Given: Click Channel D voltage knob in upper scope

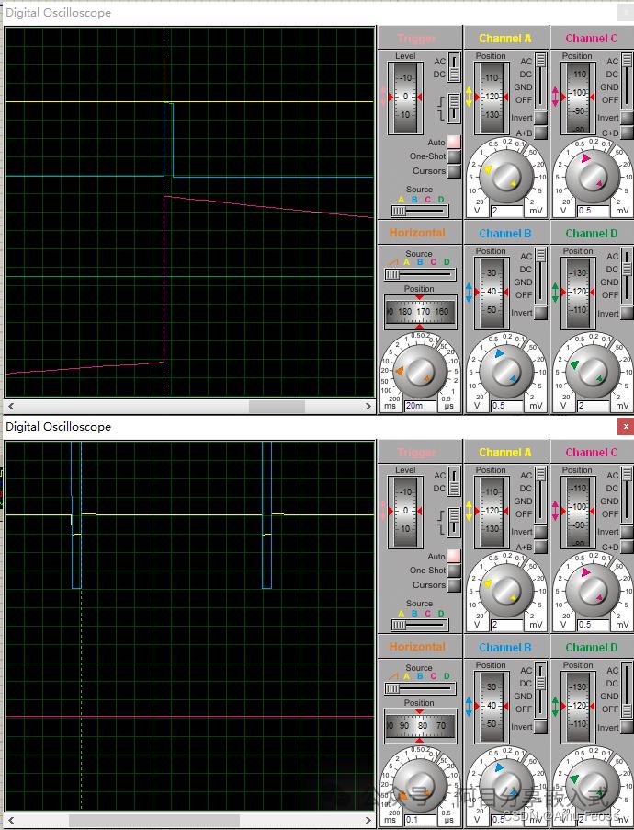Looking at the screenshot, I should tap(593, 371).
